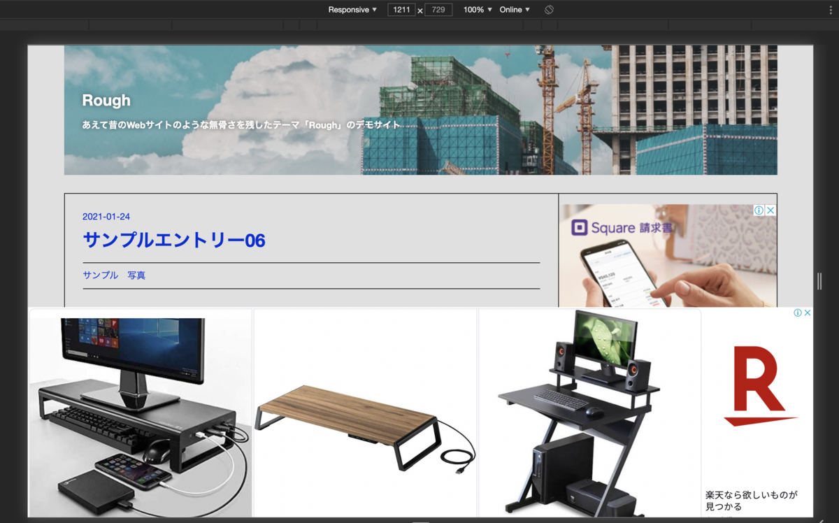This screenshot has height=523, width=839.
Task: Click the Rakuten R logo
Action: [x=759, y=385]
